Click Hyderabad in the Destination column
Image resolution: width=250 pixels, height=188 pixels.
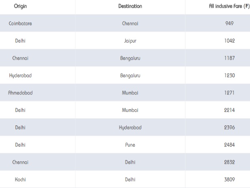[x=130, y=127]
